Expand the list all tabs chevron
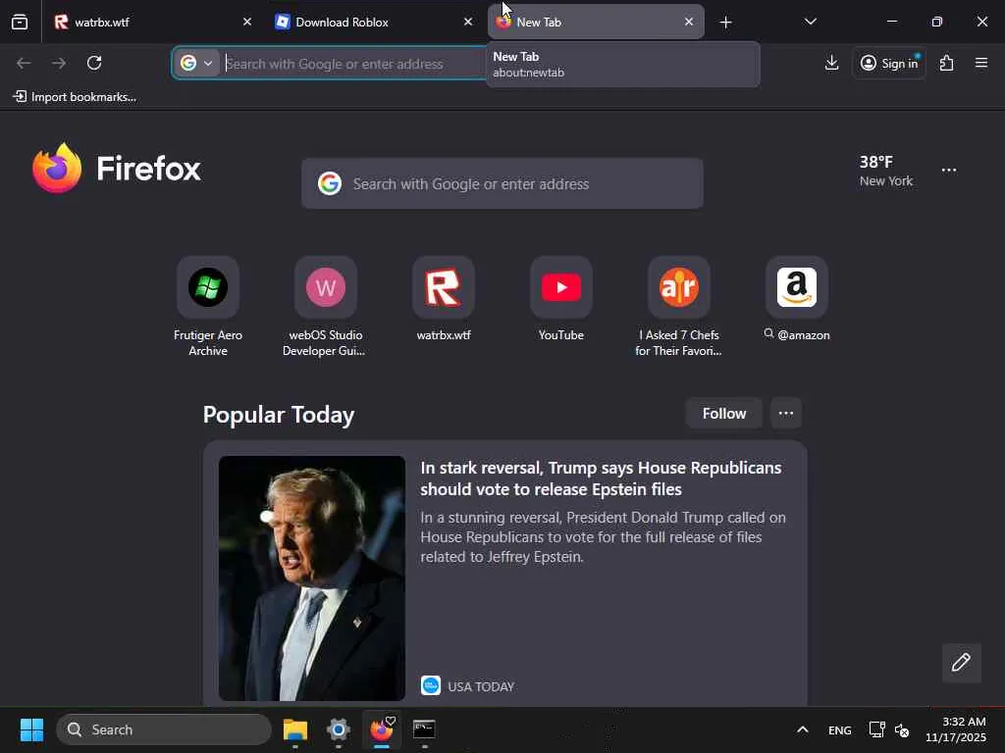The width and height of the screenshot is (1005, 753). pos(810,22)
